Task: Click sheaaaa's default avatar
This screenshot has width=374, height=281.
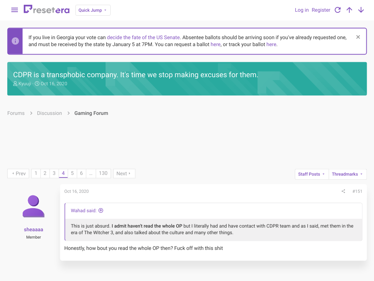Action: pyautogui.click(x=33, y=206)
